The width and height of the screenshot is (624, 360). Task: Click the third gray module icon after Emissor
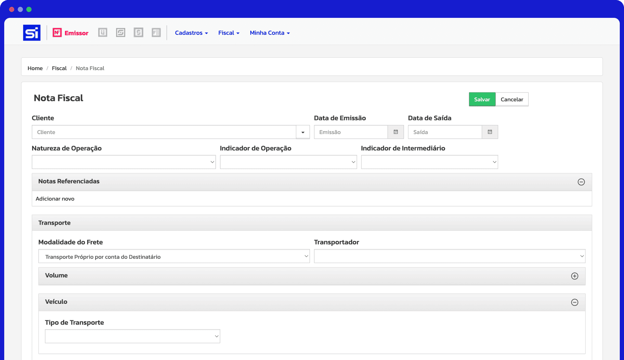(x=138, y=32)
